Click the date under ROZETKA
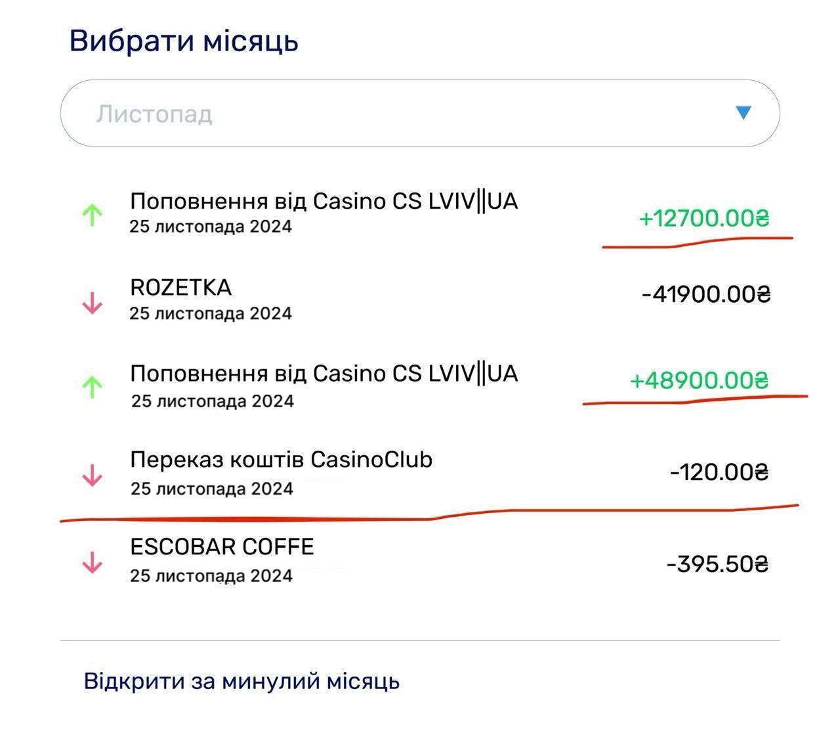The height and width of the screenshot is (735, 840). (211, 313)
